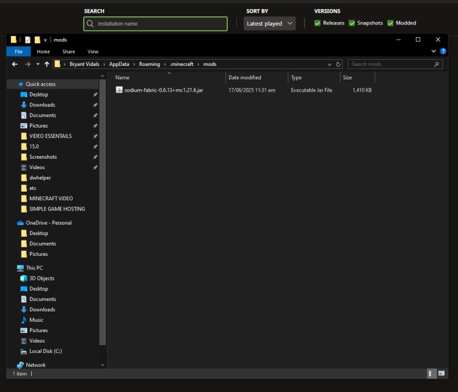Open Videos under This PC
This screenshot has height=392, width=458.
point(37,341)
